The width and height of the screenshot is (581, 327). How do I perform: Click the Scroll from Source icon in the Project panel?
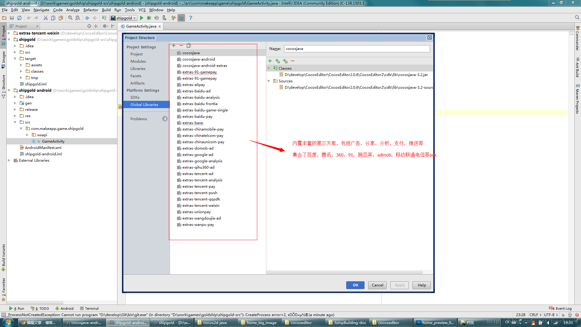tap(89, 26)
